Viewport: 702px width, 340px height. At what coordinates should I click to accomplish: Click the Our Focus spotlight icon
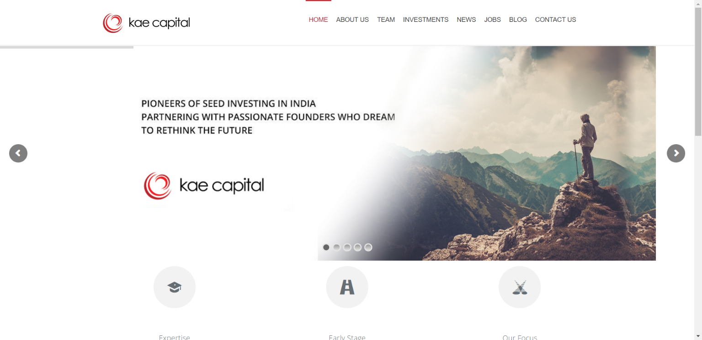[520, 287]
